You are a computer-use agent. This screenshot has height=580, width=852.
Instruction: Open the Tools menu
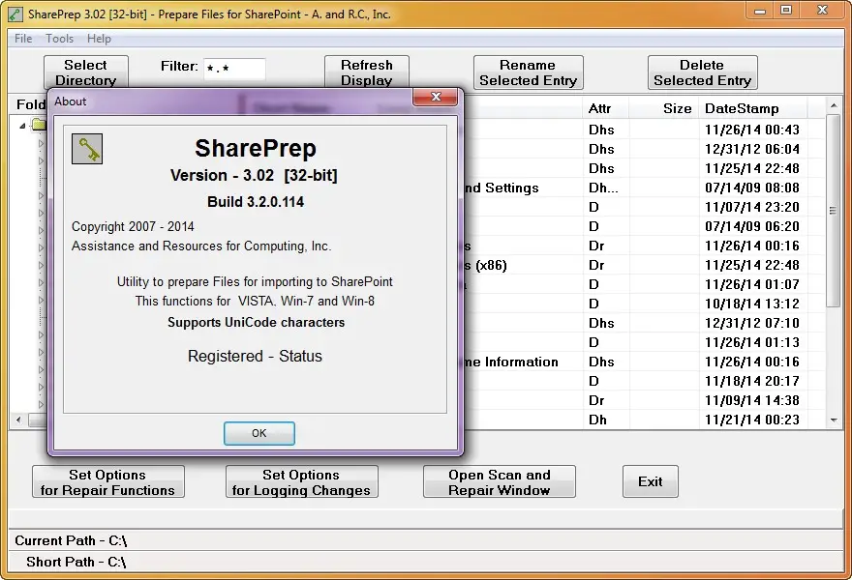[59, 39]
